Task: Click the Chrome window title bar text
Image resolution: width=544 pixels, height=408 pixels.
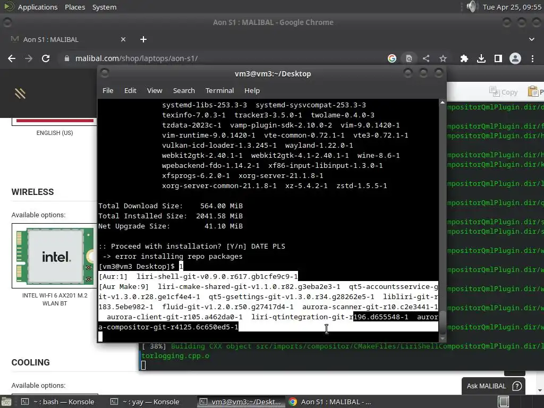Action: point(273,22)
